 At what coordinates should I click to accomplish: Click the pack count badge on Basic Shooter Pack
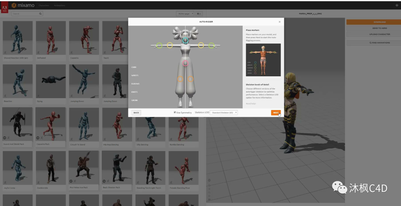[x=104, y=181]
